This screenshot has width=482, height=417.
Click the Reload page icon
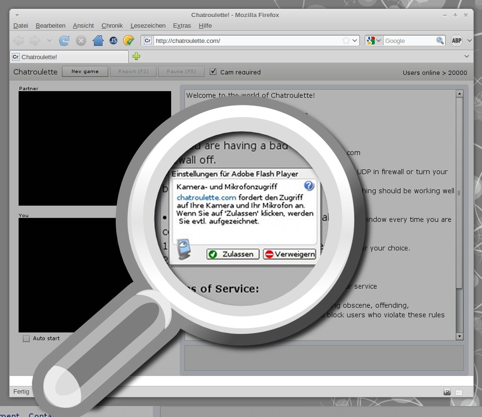[64, 41]
